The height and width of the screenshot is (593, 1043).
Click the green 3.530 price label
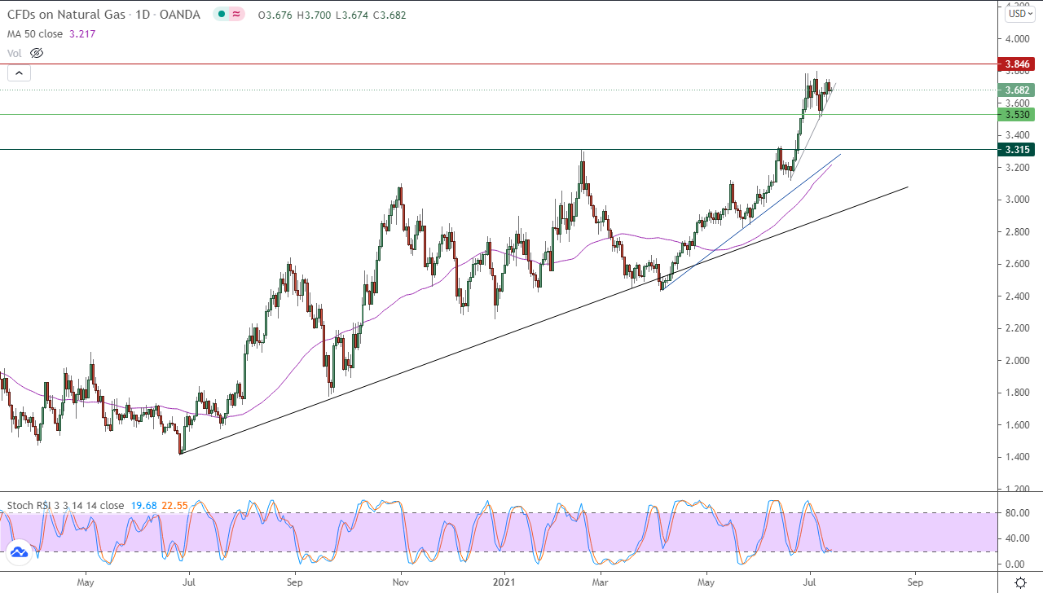point(1018,114)
